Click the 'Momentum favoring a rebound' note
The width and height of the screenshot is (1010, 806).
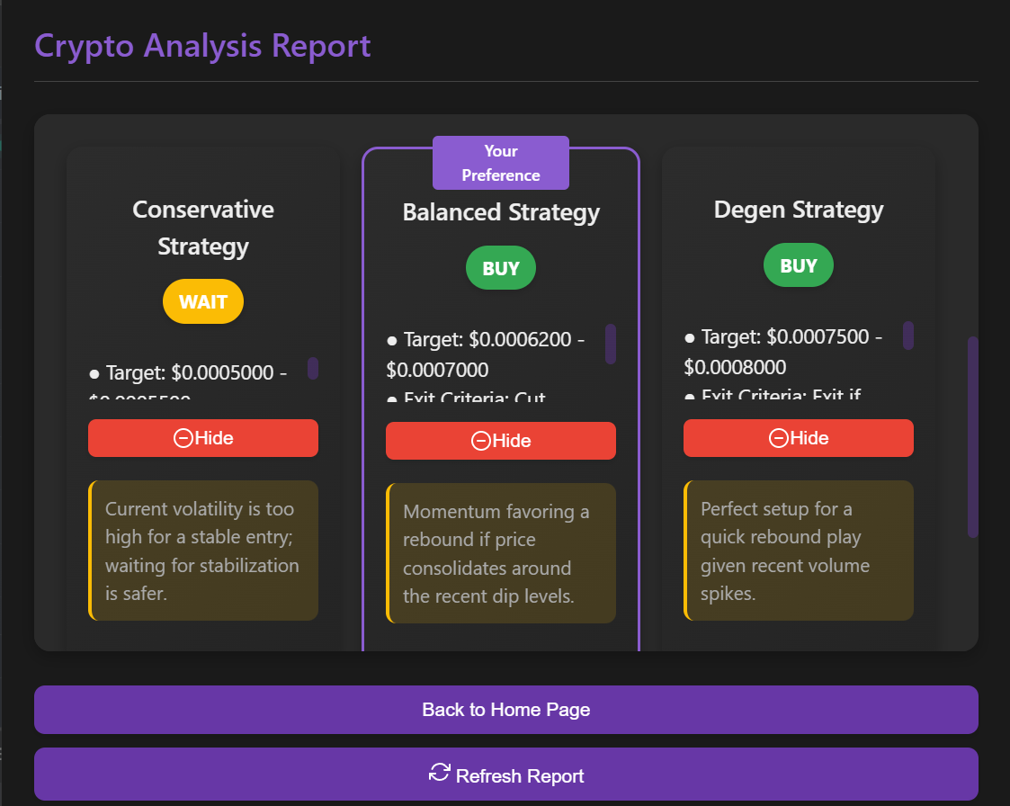pyautogui.click(x=501, y=553)
